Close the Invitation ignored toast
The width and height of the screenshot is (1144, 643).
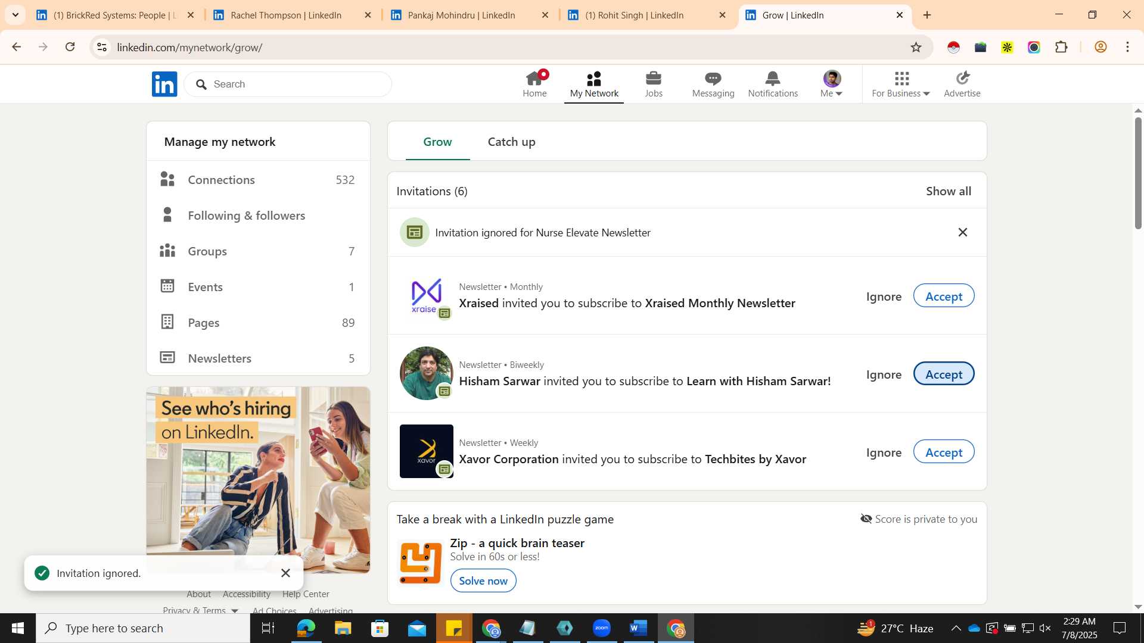[285, 573]
